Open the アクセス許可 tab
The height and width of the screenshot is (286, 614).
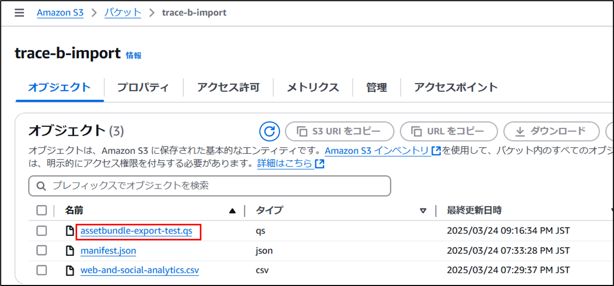(x=228, y=88)
